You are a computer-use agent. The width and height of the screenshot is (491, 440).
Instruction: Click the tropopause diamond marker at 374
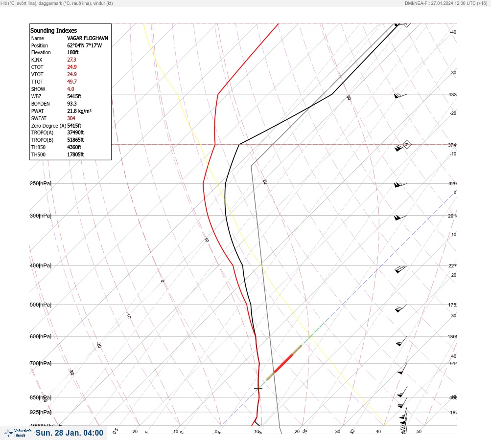click(x=407, y=145)
